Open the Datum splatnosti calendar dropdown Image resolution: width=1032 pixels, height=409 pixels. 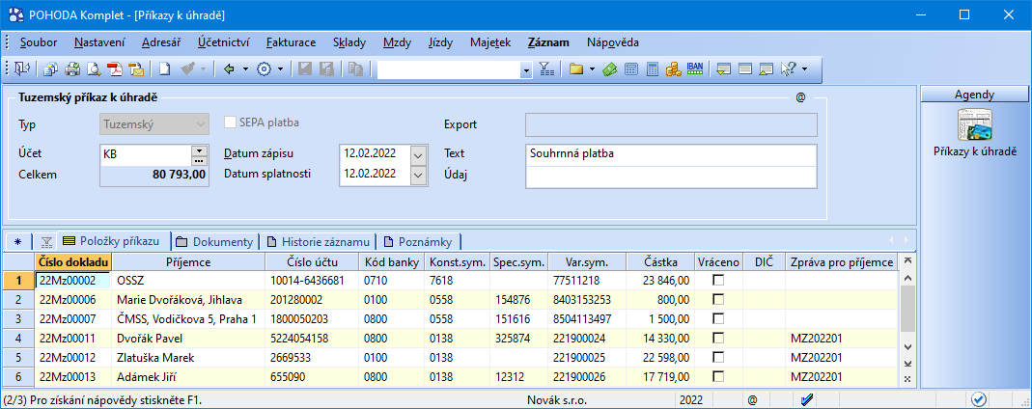coord(419,175)
